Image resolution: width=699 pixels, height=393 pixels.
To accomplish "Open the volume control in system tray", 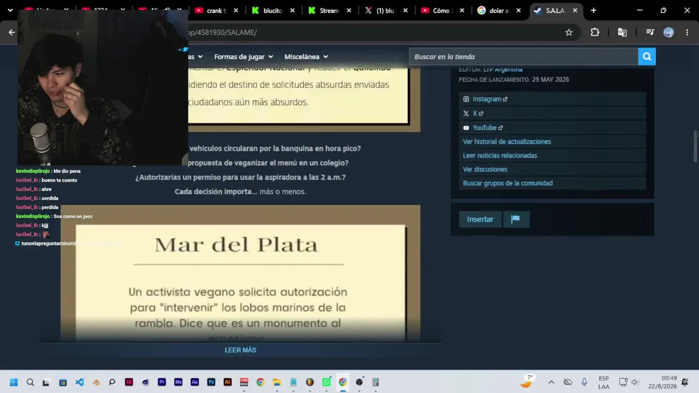I will 635,382.
